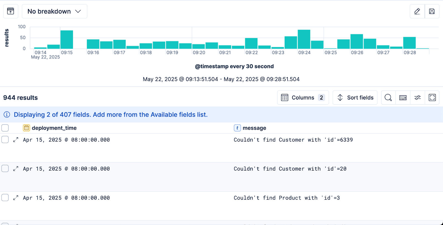
Task: Open the Columns selector button
Action: (x=303, y=98)
